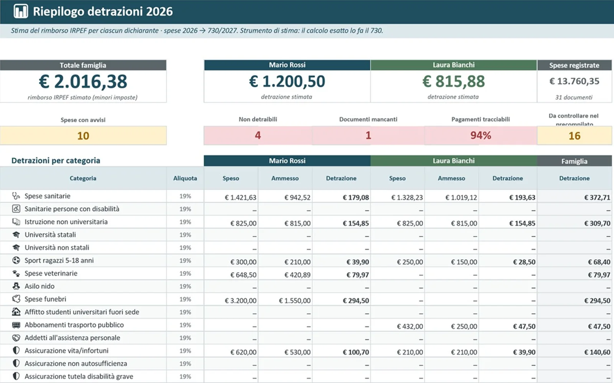The width and height of the screenshot is (614, 383).
Task: Click the shield icon for Assicurazione non autosufficienza
Action: point(16,363)
